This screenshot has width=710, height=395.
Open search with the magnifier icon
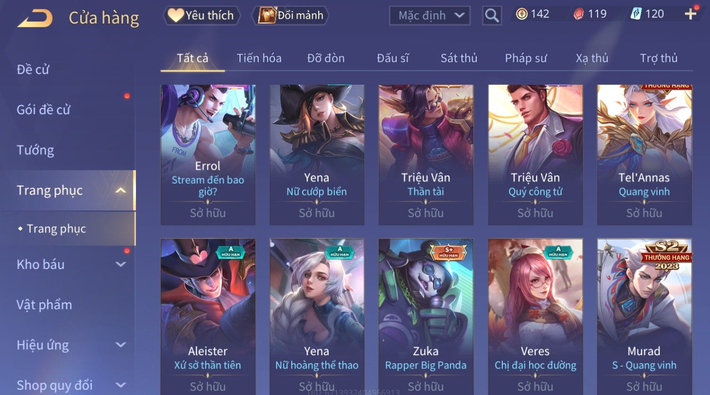(x=491, y=16)
